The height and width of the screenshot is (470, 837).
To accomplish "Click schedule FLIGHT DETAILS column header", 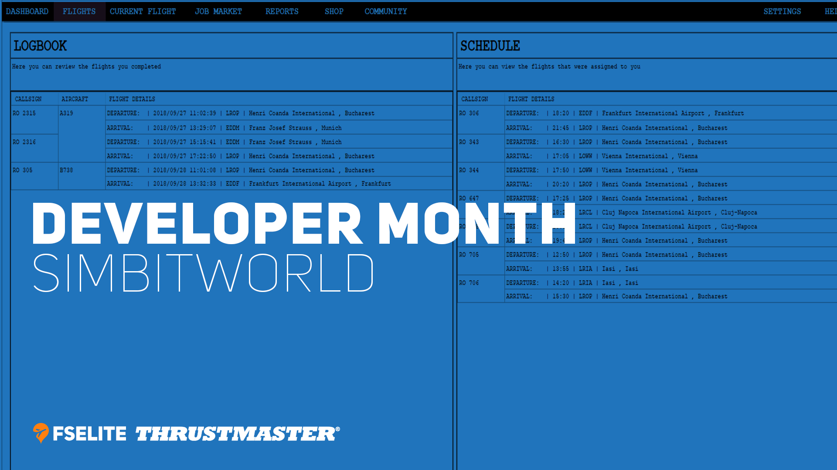I will click(531, 99).
